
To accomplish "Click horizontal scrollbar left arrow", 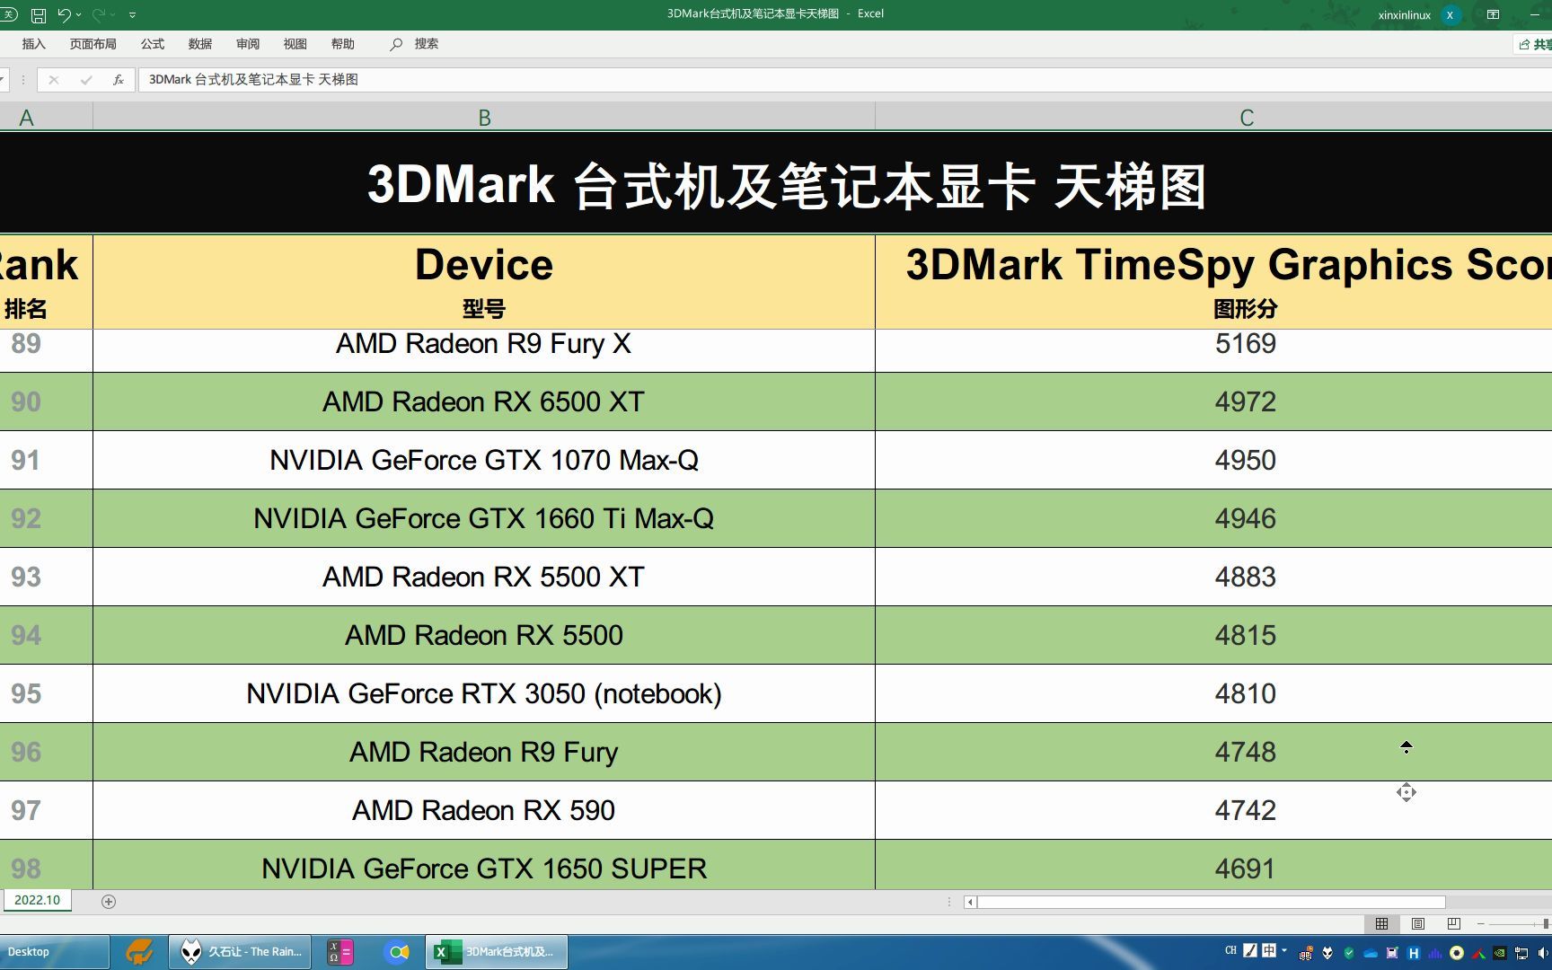I will click(x=970, y=902).
